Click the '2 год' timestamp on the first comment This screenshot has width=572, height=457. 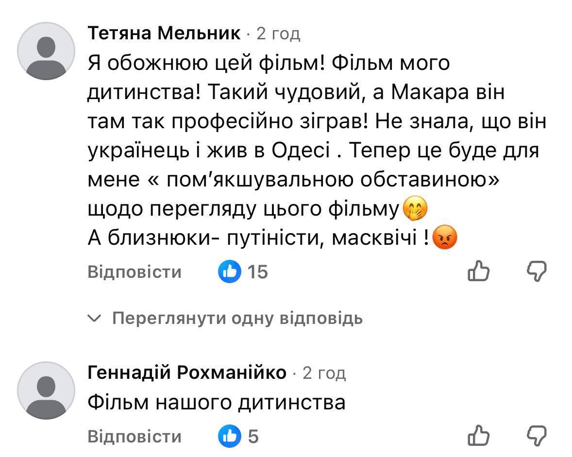[x=279, y=33]
